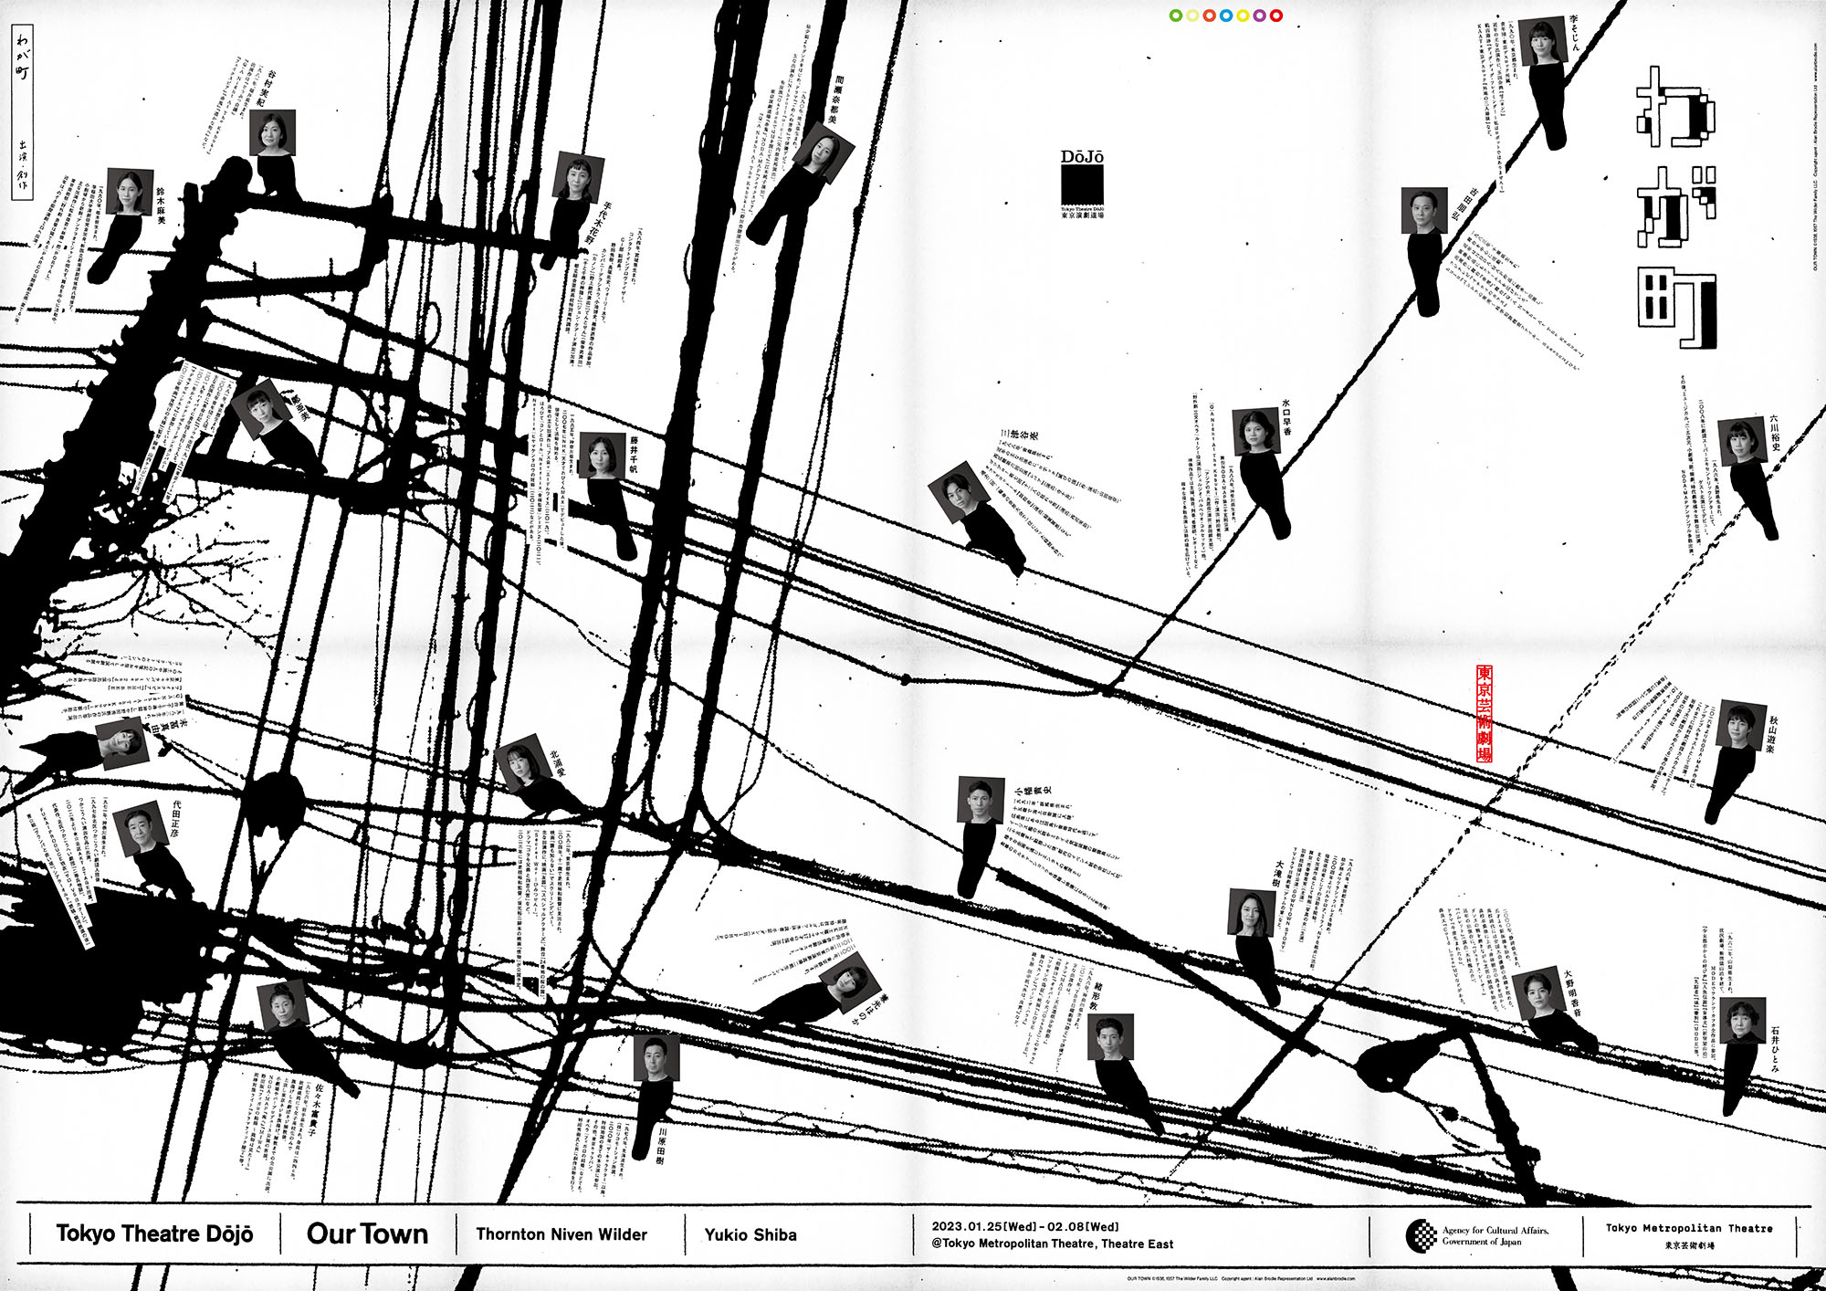This screenshot has width=1826, height=1291.
Task: Click the portrait of 川原田樹
Action: coord(656,1056)
